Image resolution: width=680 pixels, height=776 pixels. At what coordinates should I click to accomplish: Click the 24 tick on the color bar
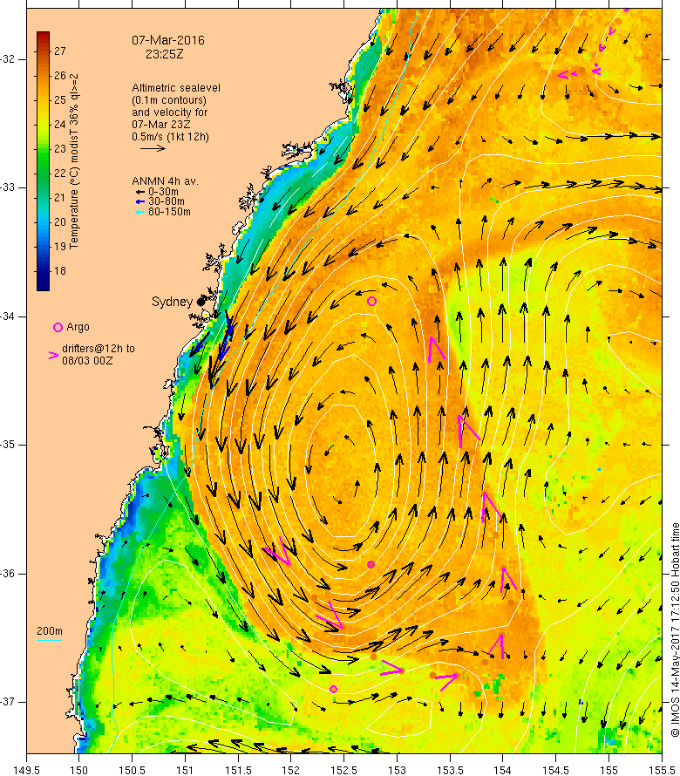(x=60, y=124)
